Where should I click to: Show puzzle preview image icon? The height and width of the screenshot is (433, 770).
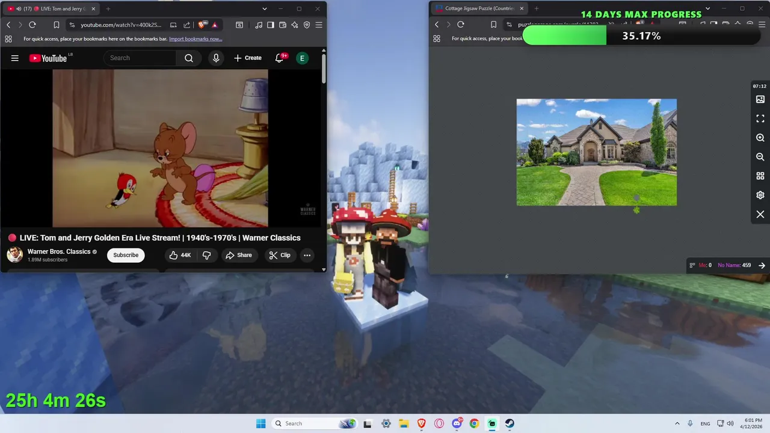(760, 99)
